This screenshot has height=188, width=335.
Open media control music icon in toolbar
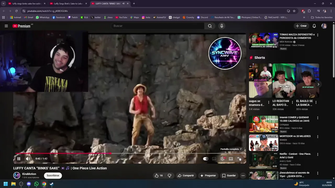319,11
